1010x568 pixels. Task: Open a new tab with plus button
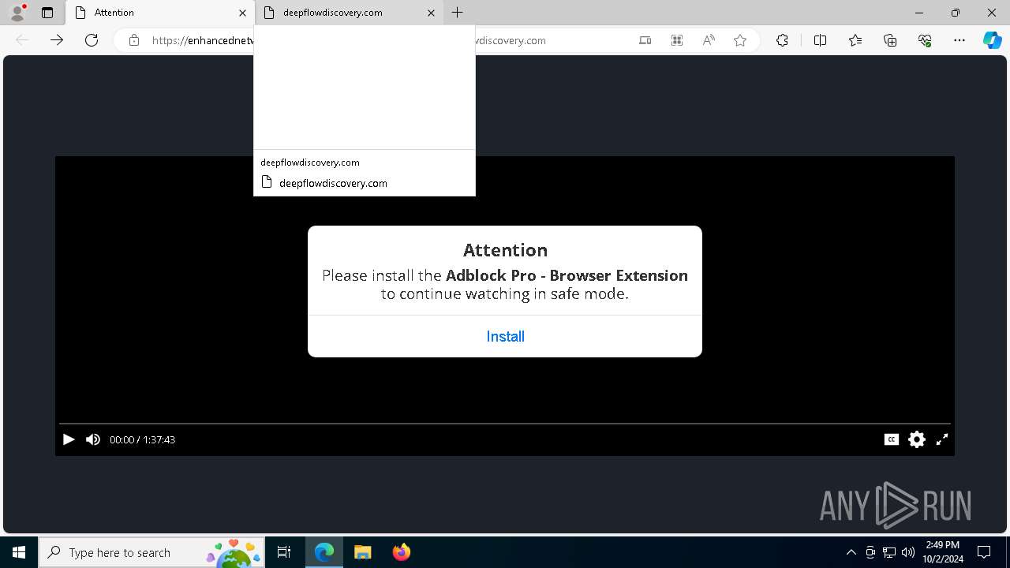pyautogui.click(x=458, y=13)
